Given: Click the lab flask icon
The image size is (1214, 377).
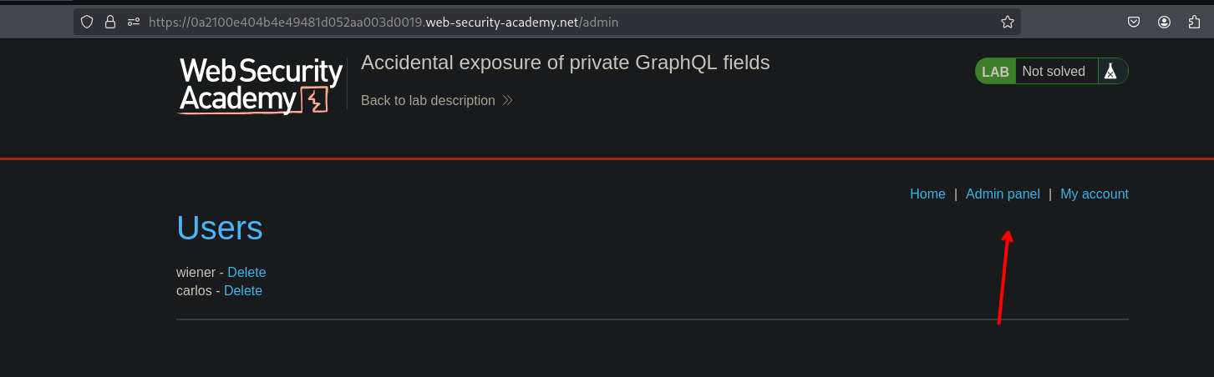Looking at the screenshot, I should (1110, 72).
